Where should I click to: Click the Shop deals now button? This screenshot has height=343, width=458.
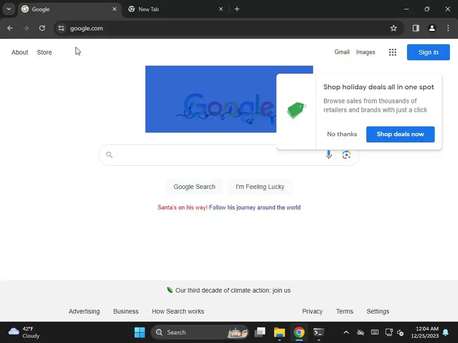[x=400, y=134]
